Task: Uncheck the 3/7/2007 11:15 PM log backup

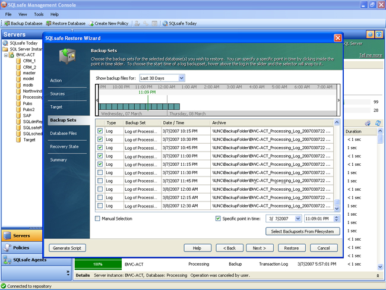Action: [x=100, y=164]
